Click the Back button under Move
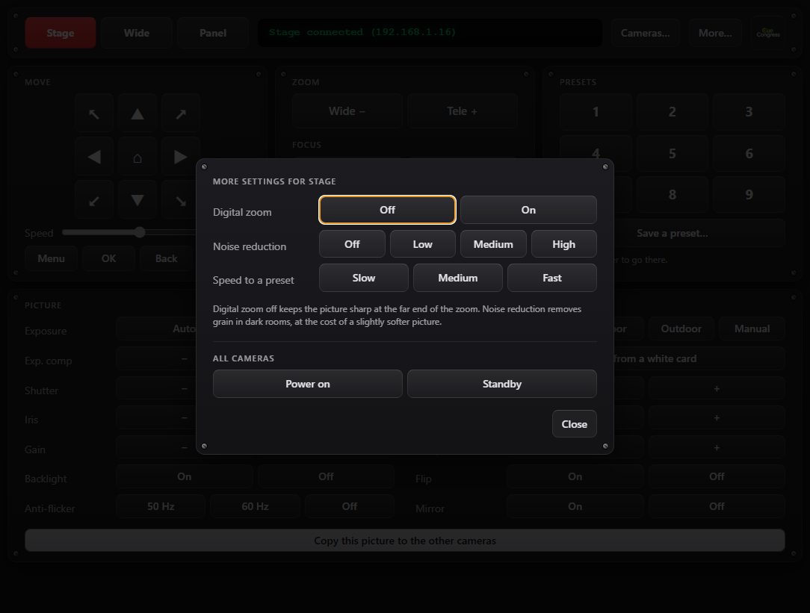Image resolution: width=810 pixels, height=613 pixels. pos(167,258)
